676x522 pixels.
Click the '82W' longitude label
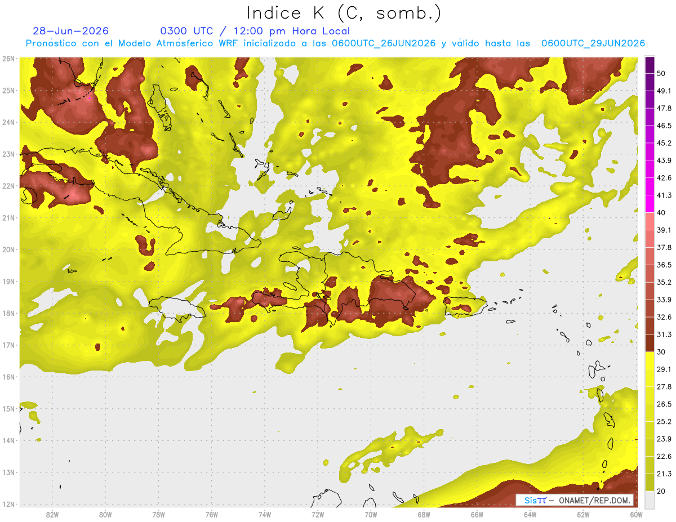click(52, 515)
